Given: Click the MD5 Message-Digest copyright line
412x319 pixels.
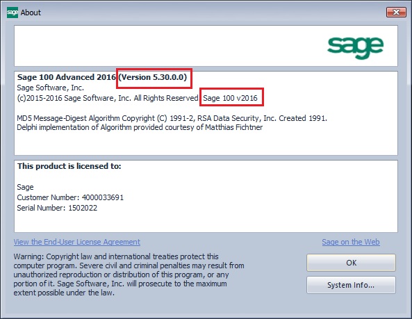Looking at the screenshot, I should pos(172,118).
